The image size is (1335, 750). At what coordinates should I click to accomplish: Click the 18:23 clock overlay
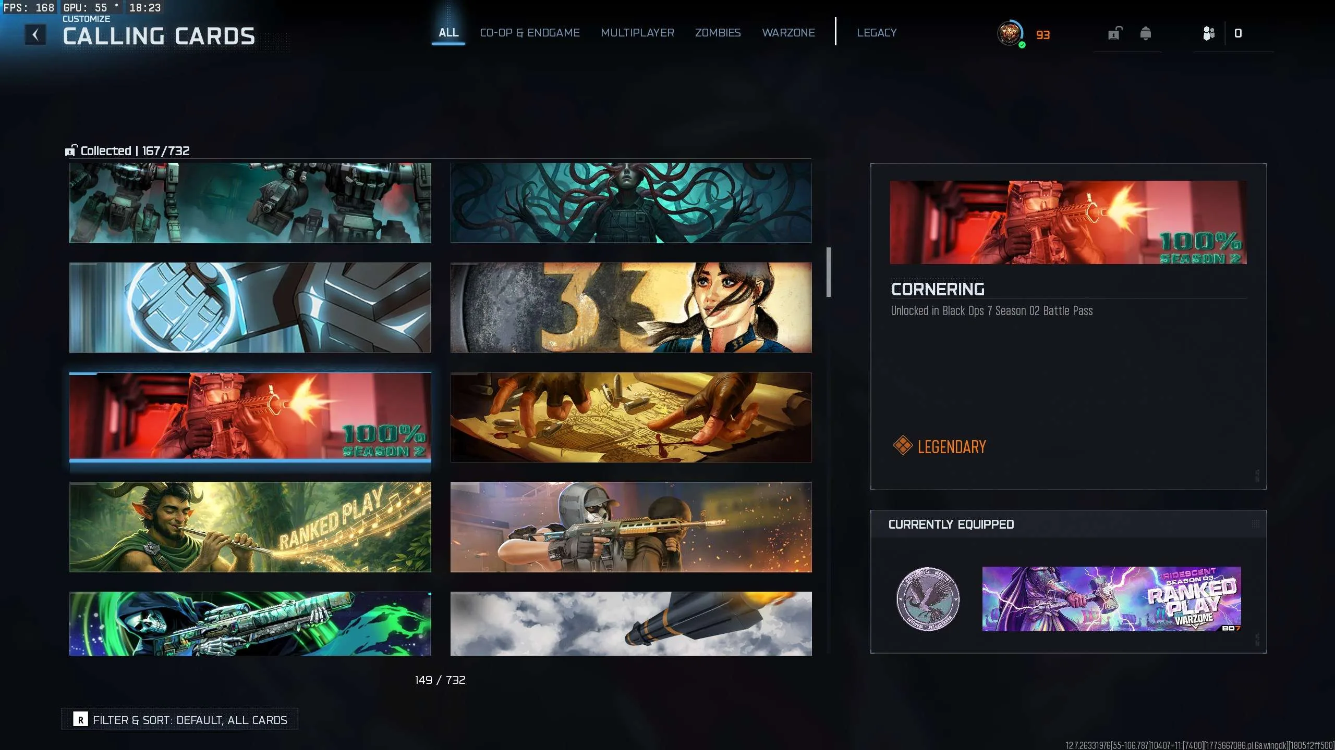click(x=145, y=7)
